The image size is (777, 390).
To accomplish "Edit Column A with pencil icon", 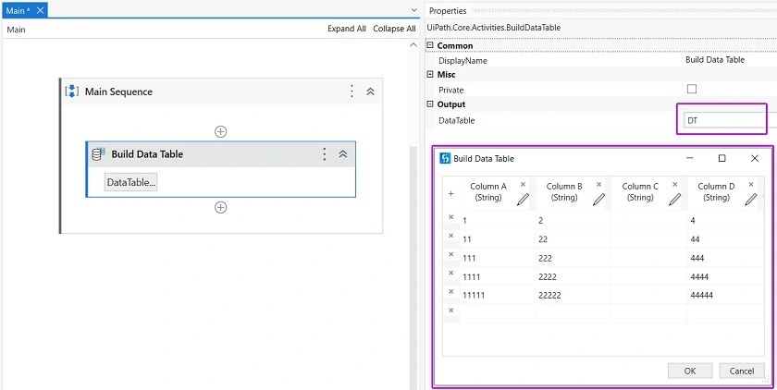I will (x=523, y=199).
